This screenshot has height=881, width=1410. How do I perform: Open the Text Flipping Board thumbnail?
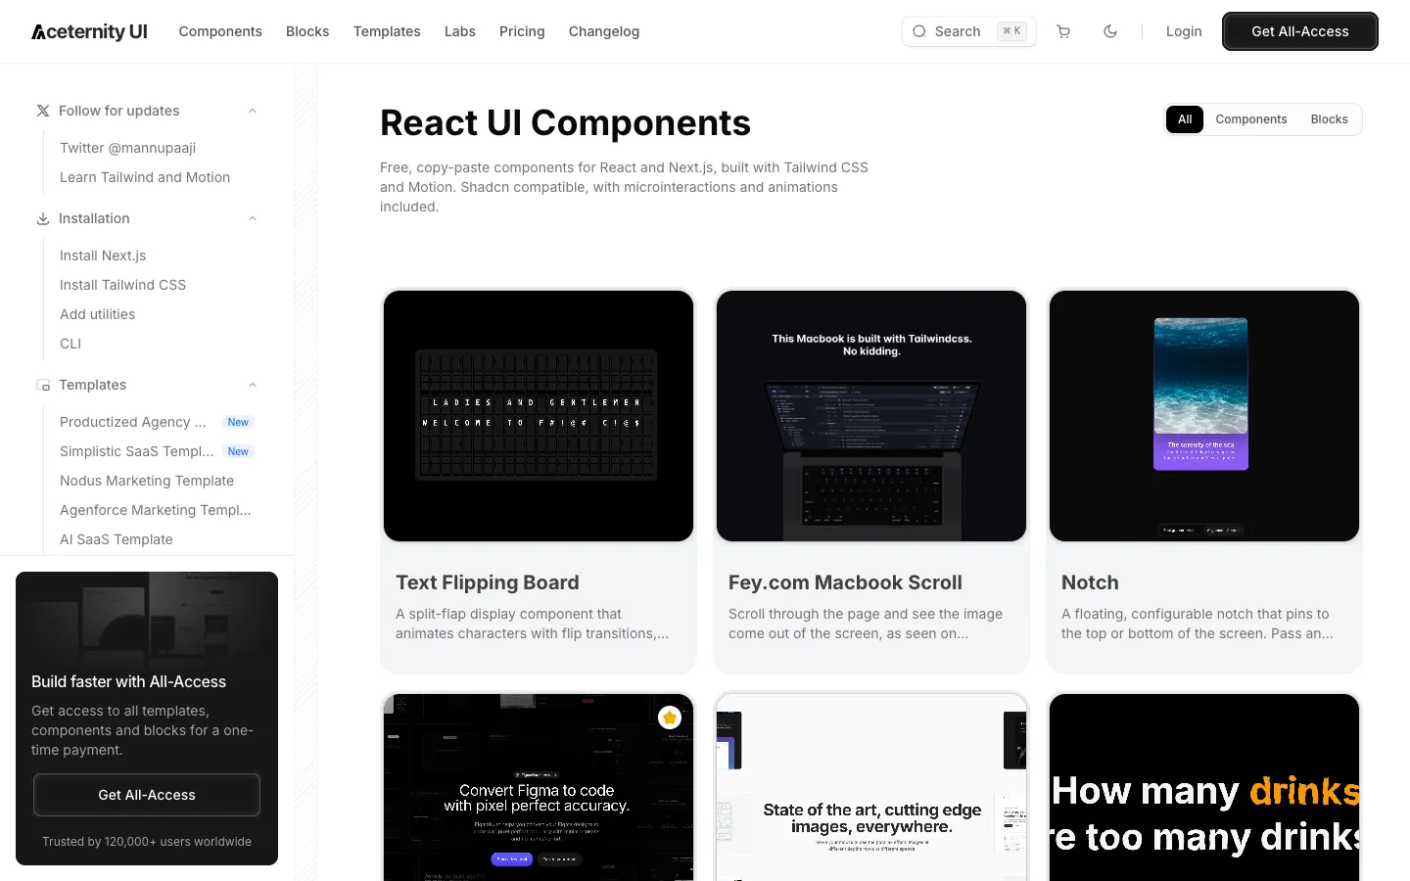pyautogui.click(x=539, y=416)
